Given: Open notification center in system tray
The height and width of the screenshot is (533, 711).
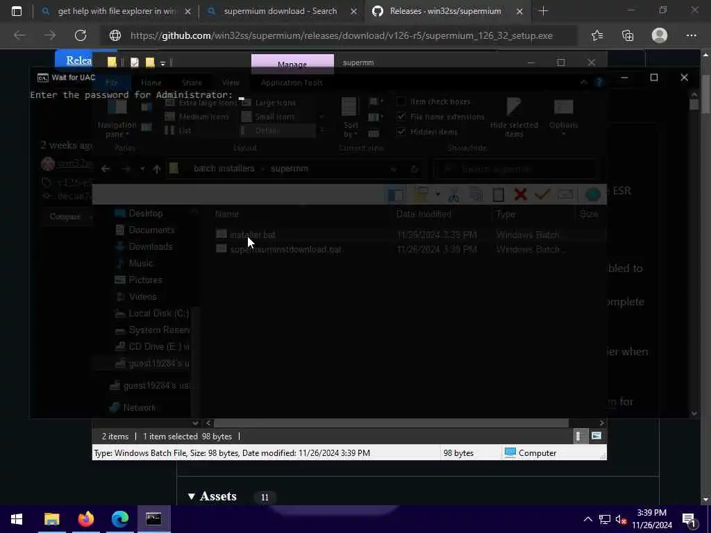Looking at the screenshot, I should click(x=689, y=519).
